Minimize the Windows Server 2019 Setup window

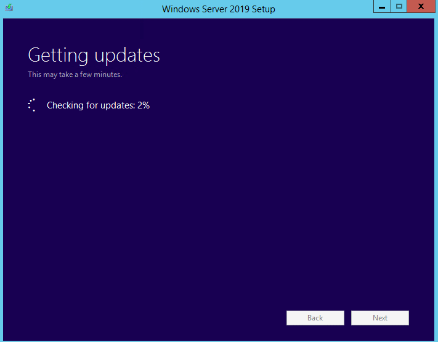383,6
